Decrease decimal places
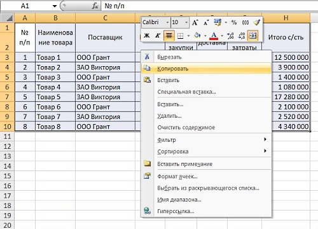 [242, 36]
